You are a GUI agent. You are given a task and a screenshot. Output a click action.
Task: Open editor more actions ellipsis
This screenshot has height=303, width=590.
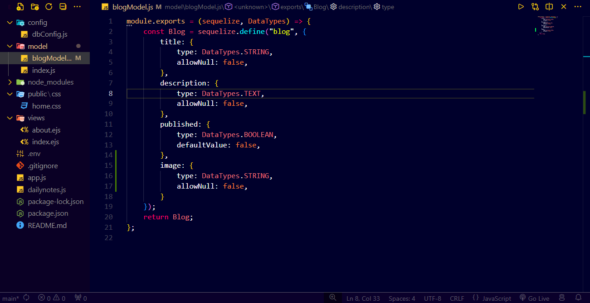point(578,7)
